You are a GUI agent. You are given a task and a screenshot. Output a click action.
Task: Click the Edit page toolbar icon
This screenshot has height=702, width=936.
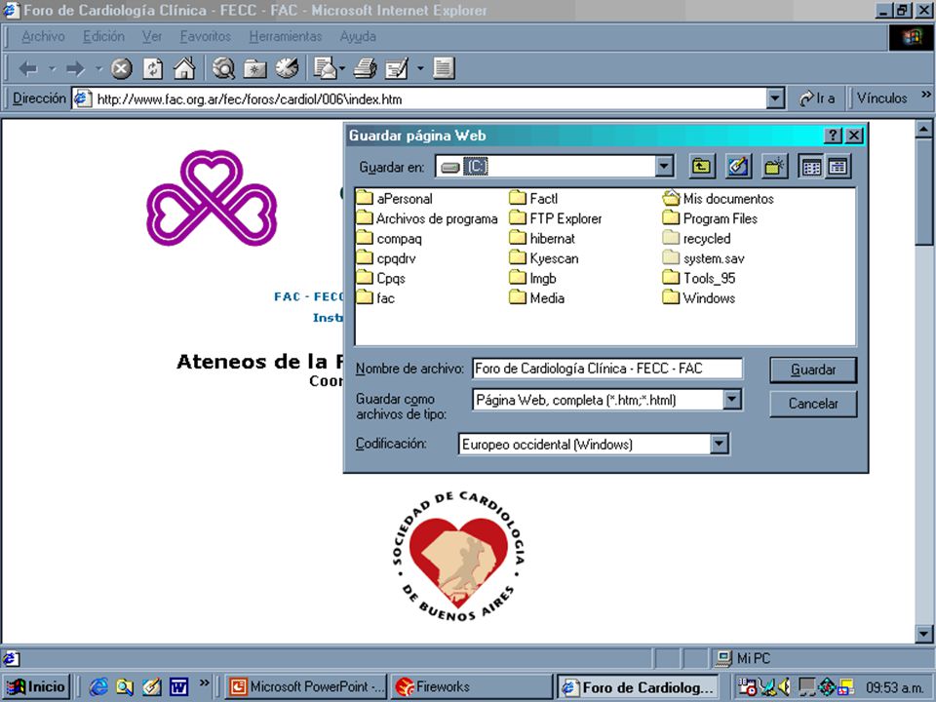[x=397, y=68]
